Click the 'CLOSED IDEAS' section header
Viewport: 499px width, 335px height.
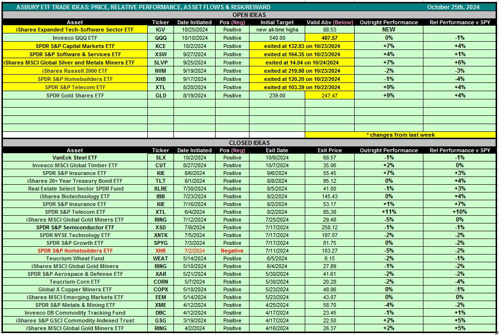click(250, 143)
